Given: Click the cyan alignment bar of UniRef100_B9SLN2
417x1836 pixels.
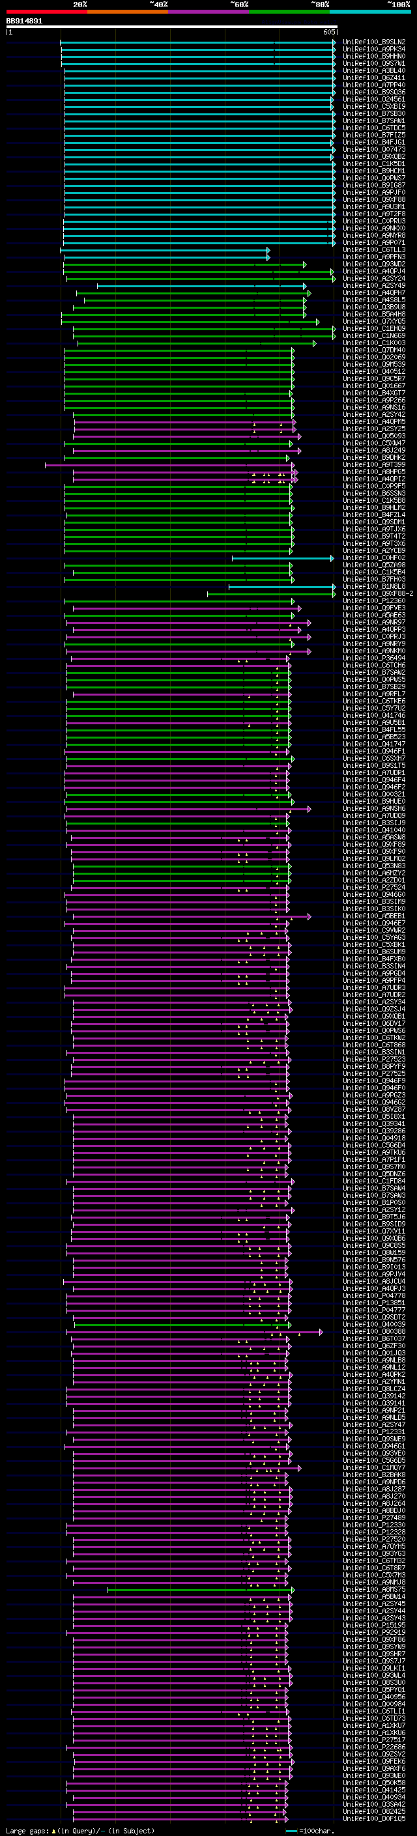Looking at the screenshot, I should point(198,42).
